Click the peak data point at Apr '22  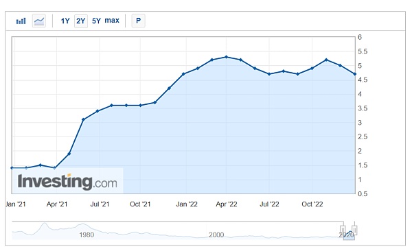[227, 57]
